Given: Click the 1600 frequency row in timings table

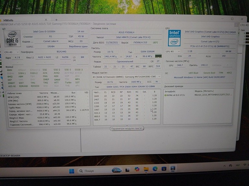Looking at the screenshot, I should (x=125, y=96).
